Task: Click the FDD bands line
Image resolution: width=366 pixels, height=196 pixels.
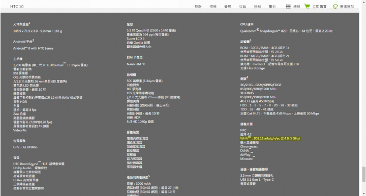Action: (269, 105)
